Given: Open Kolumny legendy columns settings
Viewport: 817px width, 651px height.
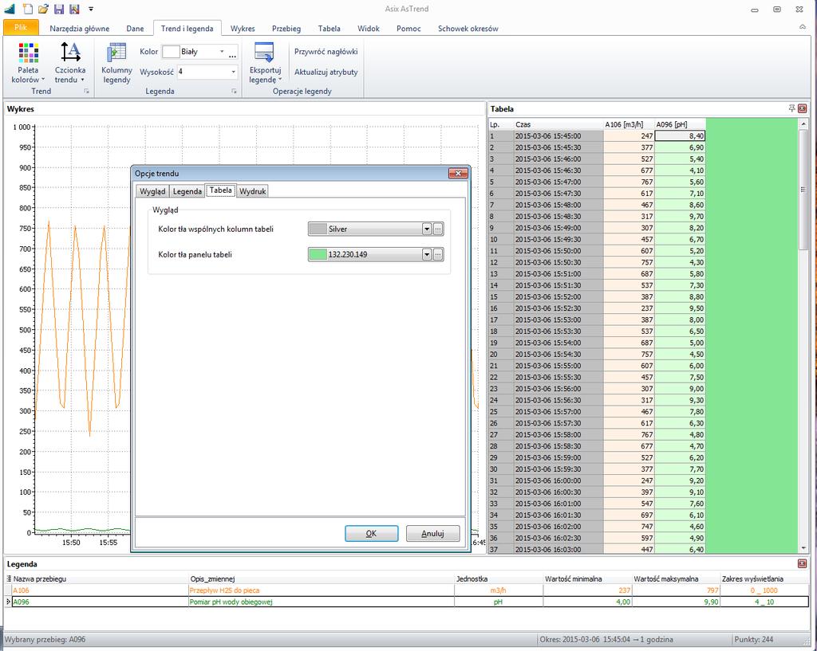Looking at the screenshot, I should point(116,63).
